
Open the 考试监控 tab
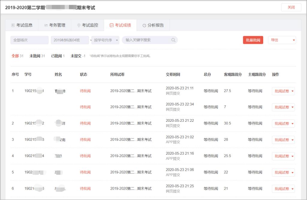click(x=88, y=25)
